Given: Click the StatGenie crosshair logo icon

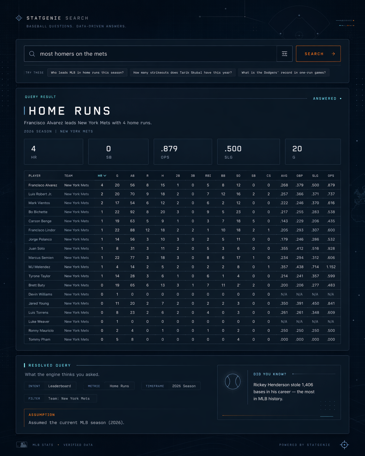Looking at the screenshot, I should click(x=19, y=18).
